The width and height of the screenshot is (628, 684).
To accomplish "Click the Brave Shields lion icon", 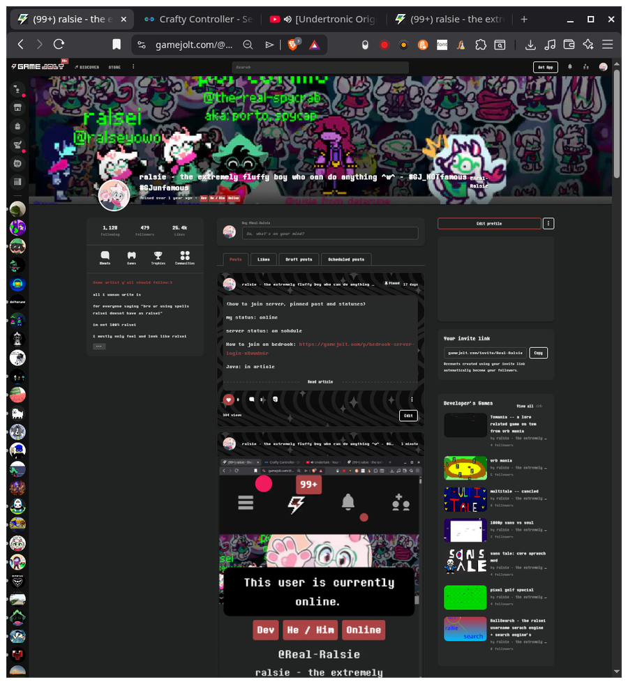I will point(293,44).
